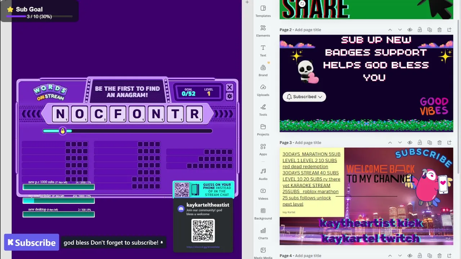
Task: Toggle the lock on Page 4
Action: (420, 256)
